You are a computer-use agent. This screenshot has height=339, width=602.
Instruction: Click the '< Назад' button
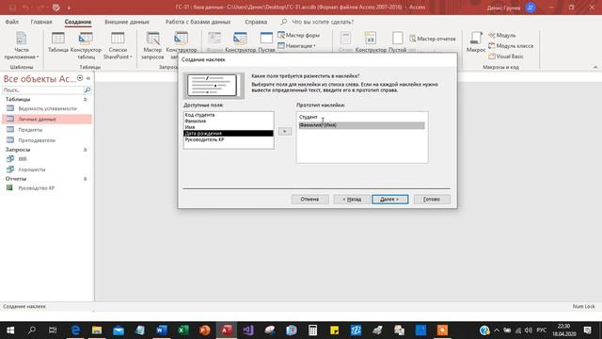(352, 199)
